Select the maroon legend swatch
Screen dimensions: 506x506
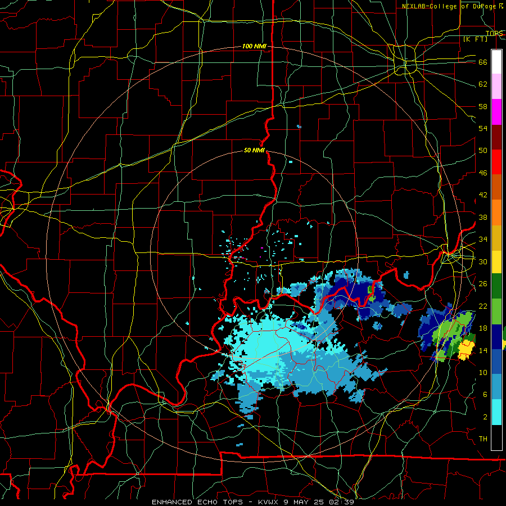click(x=496, y=137)
